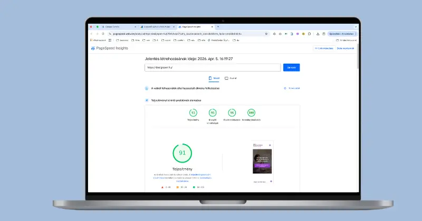The width and height of the screenshot is (422, 221).
Task: Open the tab search chevron dropdown
Action: (x=356, y=27)
